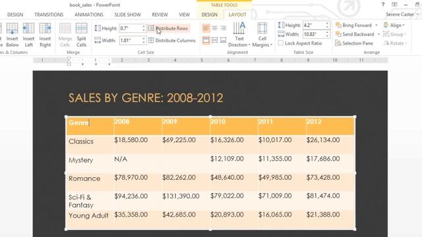Increase cell height with the up arrow
Viewport: 422px width, 237px height.
pos(144,26)
